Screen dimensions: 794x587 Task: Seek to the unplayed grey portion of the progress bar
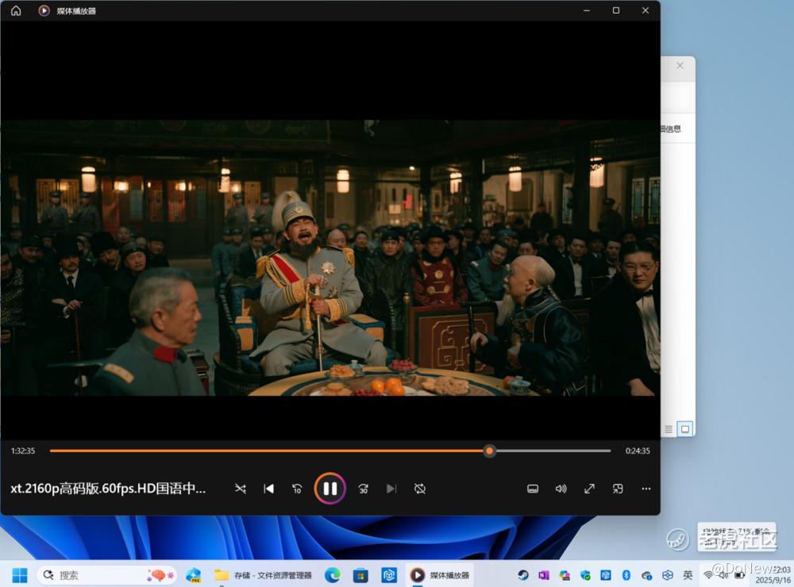[553, 451]
